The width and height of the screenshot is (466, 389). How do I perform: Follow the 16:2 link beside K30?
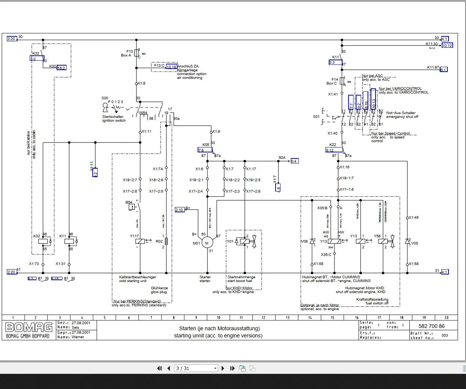(x=61, y=68)
